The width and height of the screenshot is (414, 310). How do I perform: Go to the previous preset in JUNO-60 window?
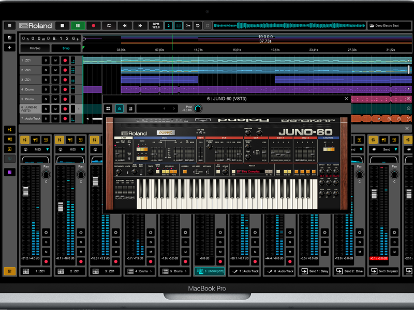click(x=164, y=109)
